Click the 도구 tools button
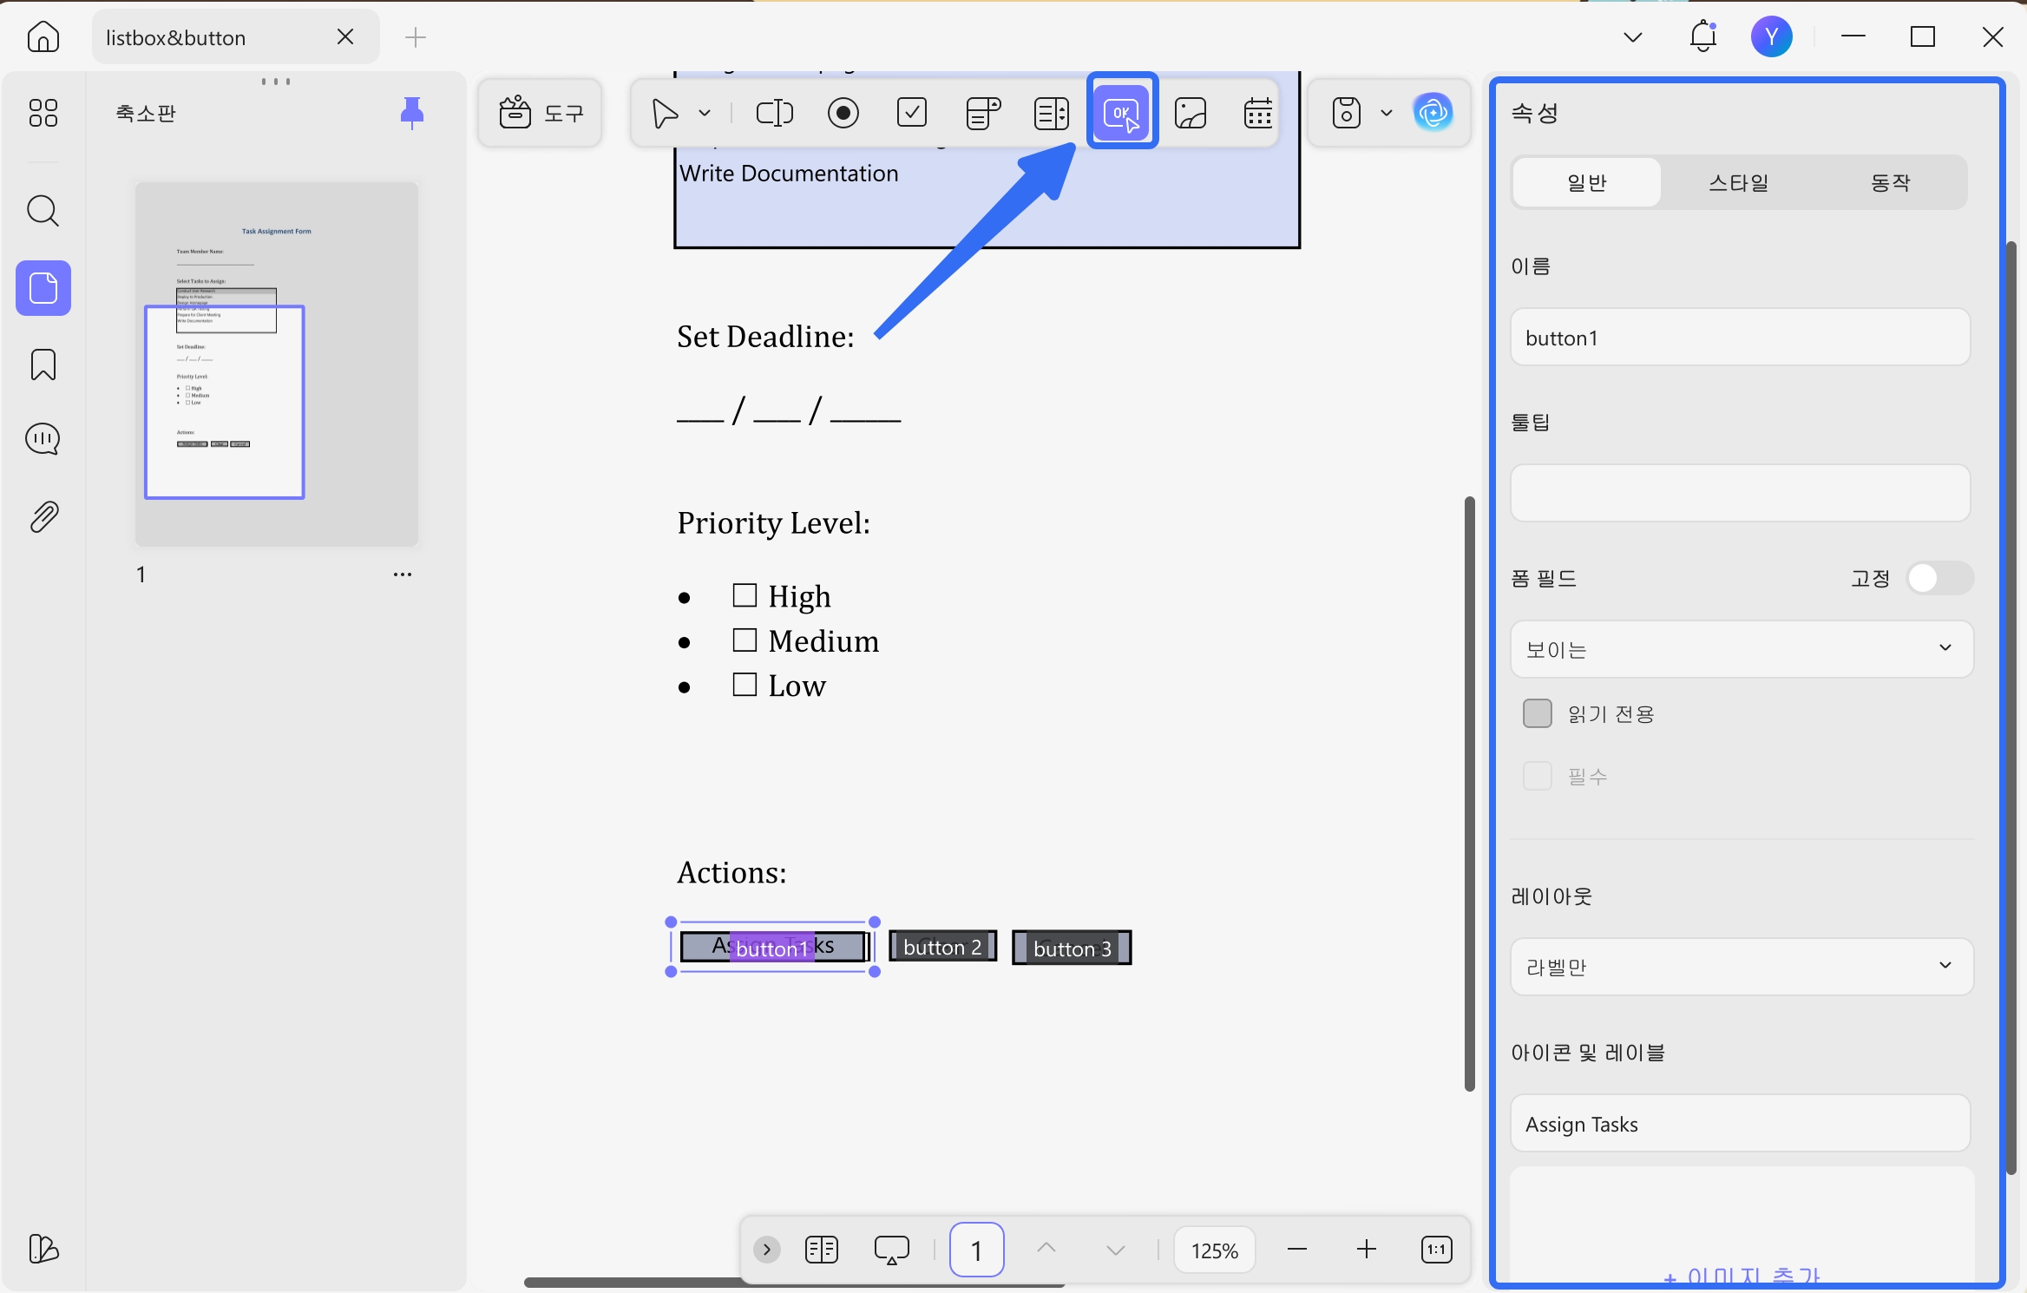The height and width of the screenshot is (1293, 2027). [x=541, y=113]
